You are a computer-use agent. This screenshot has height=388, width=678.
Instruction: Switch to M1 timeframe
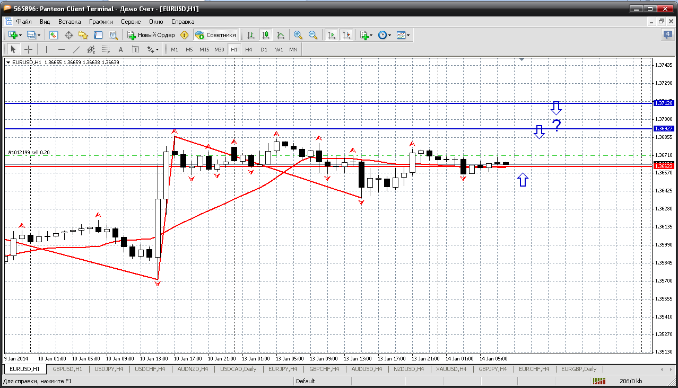[x=175, y=49]
